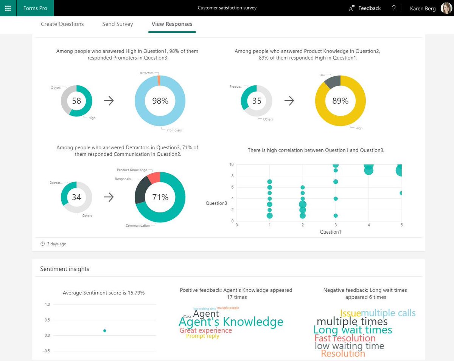
Task: Click Fast resolution in the negative feedback cloud
Action: pos(345,338)
